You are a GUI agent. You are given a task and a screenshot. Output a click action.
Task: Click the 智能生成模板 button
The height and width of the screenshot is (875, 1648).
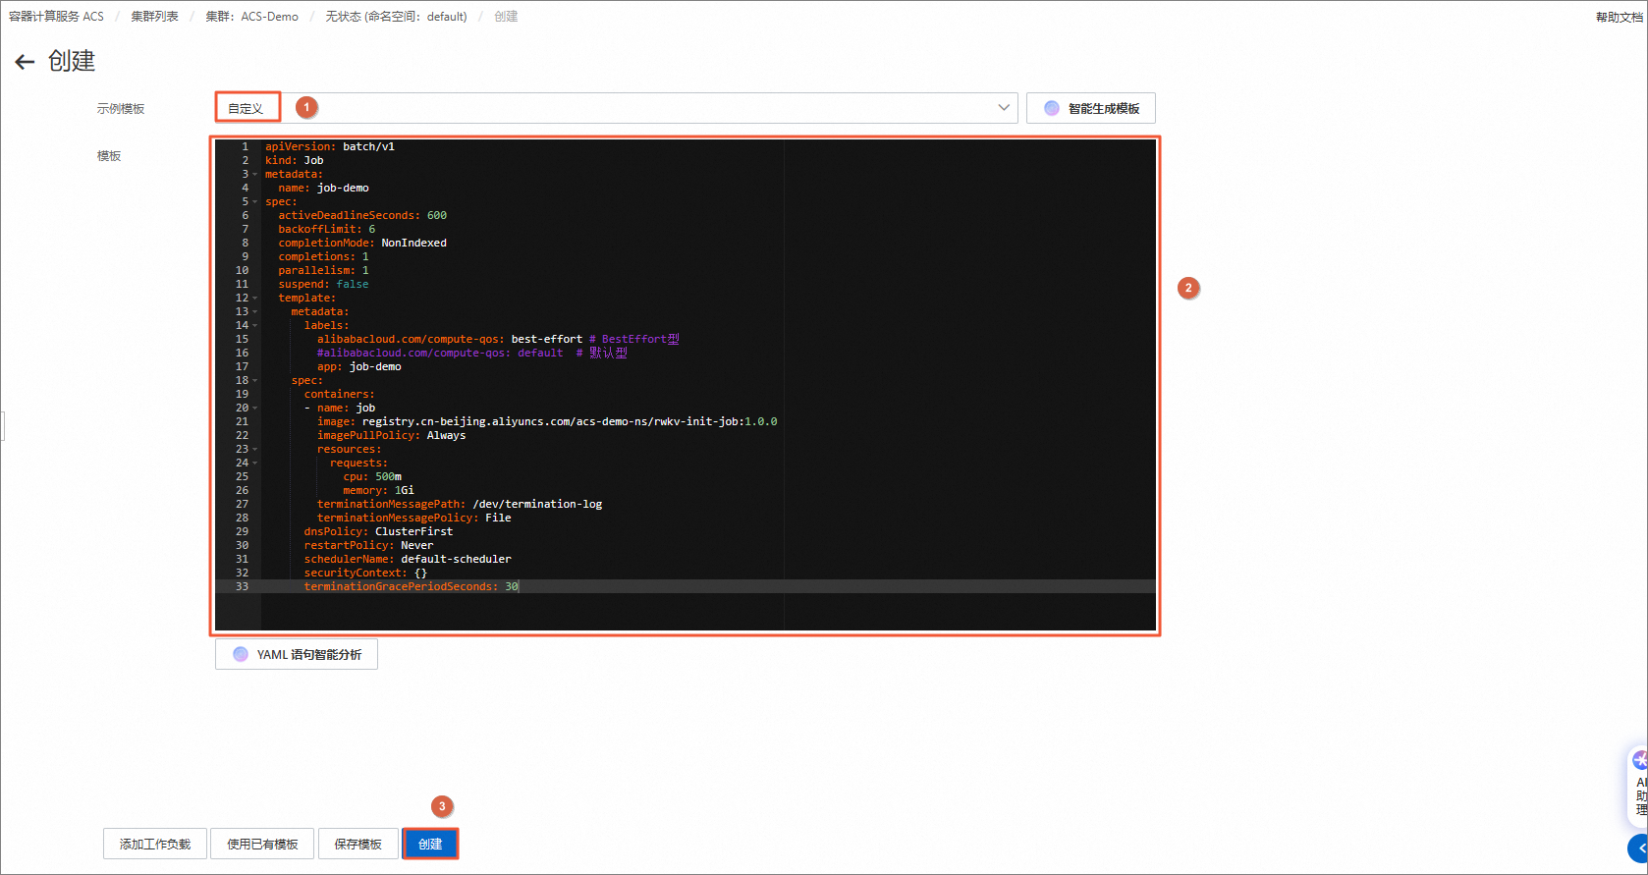[x=1090, y=108]
